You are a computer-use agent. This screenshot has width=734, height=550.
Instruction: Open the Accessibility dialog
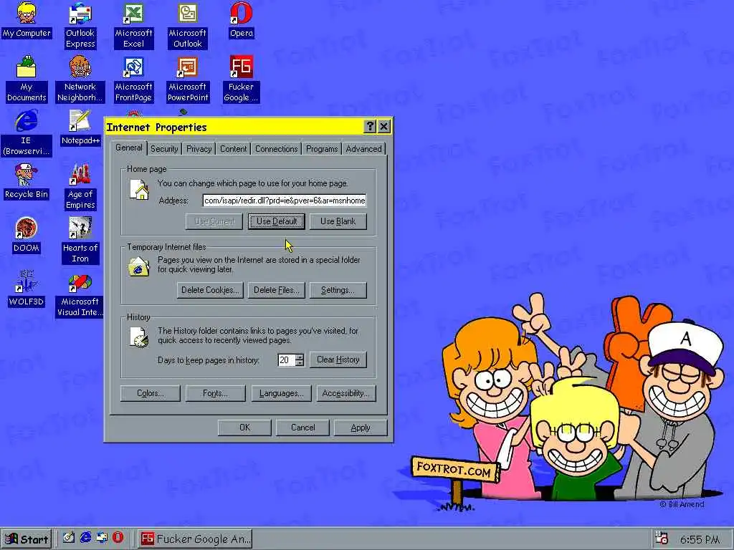click(x=346, y=393)
